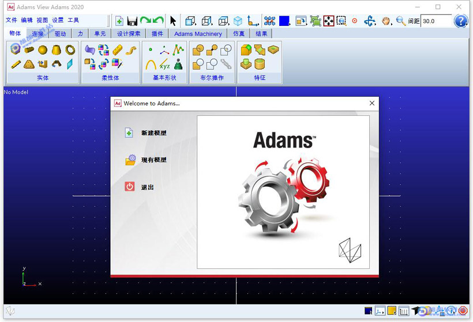Click the green undo arrow
The width and height of the screenshot is (473, 322).
point(158,21)
